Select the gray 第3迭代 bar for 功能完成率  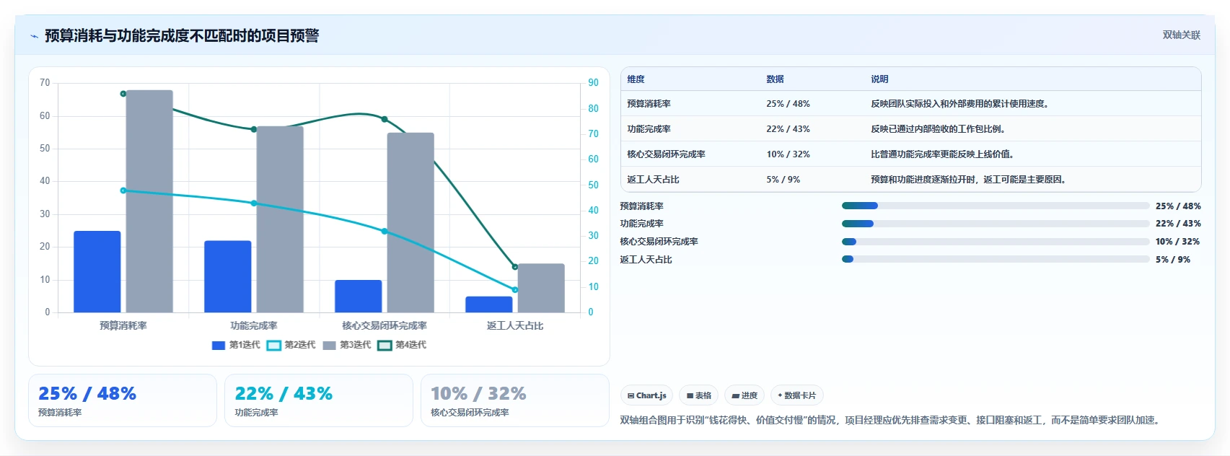pyautogui.click(x=280, y=219)
